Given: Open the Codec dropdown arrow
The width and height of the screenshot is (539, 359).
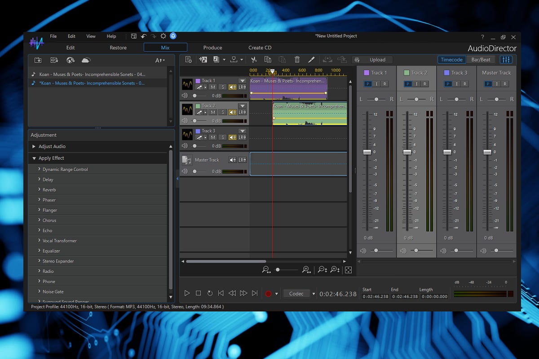Looking at the screenshot, I should [314, 294].
